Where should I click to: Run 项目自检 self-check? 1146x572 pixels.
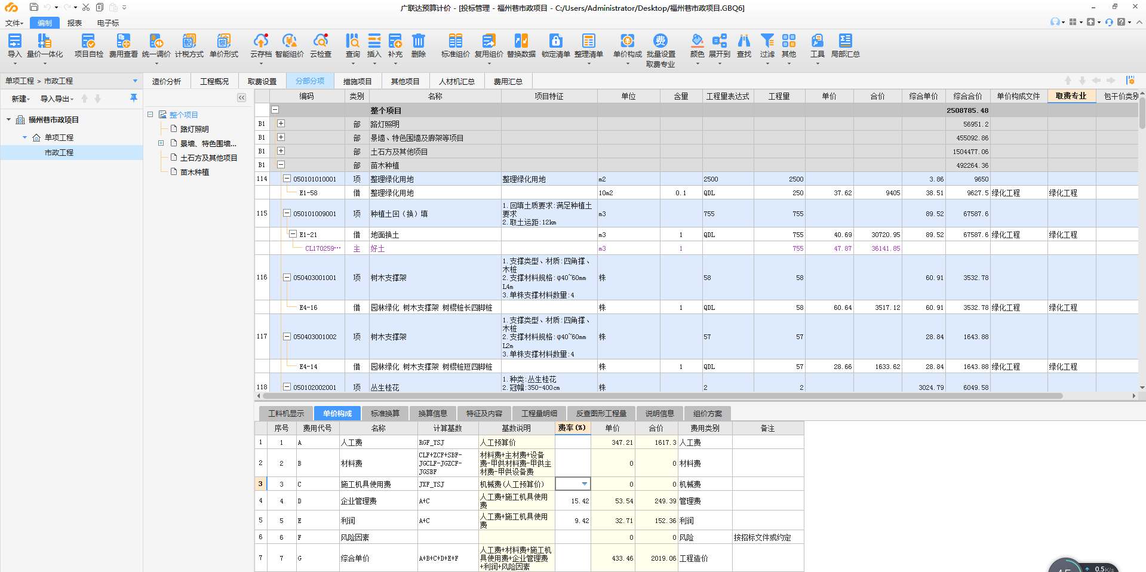[x=88, y=46]
